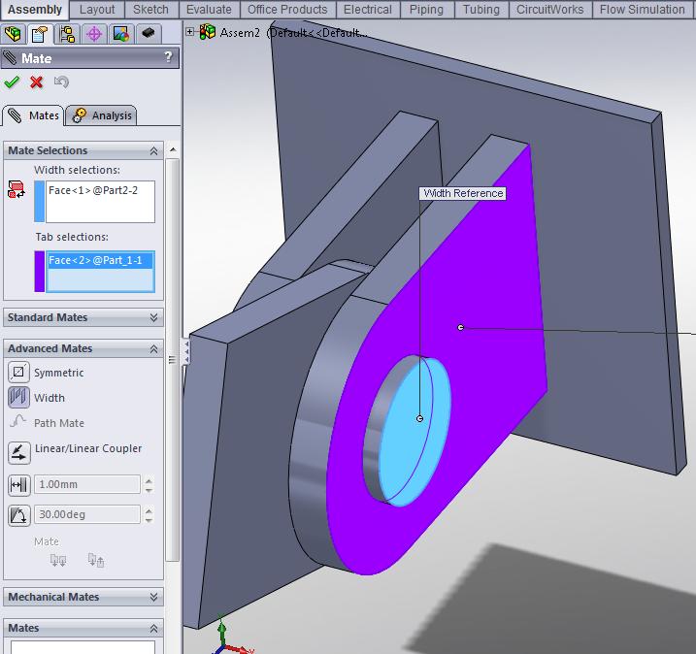The height and width of the screenshot is (654, 696).
Task: Click the panel scroll-up arrow
Action: (173, 150)
